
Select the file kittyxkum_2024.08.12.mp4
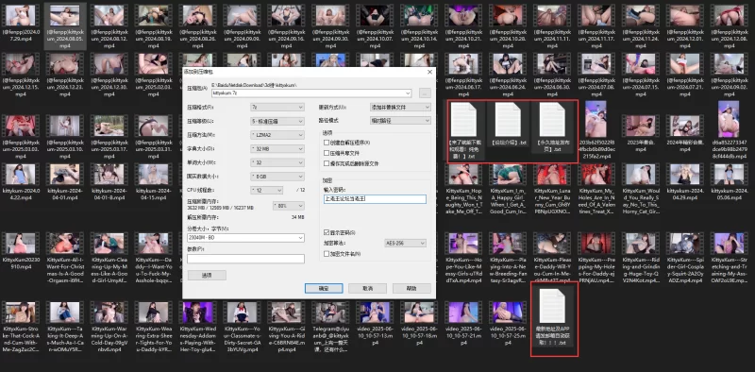109,26
